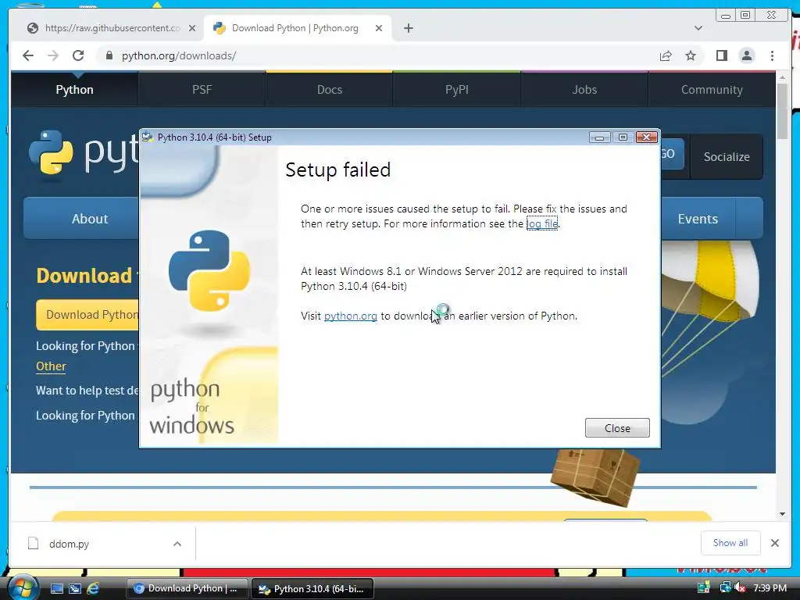This screenshot has height=600, width=800.
Task: Click the muted volume tray icon
Action: click(741, 587)
